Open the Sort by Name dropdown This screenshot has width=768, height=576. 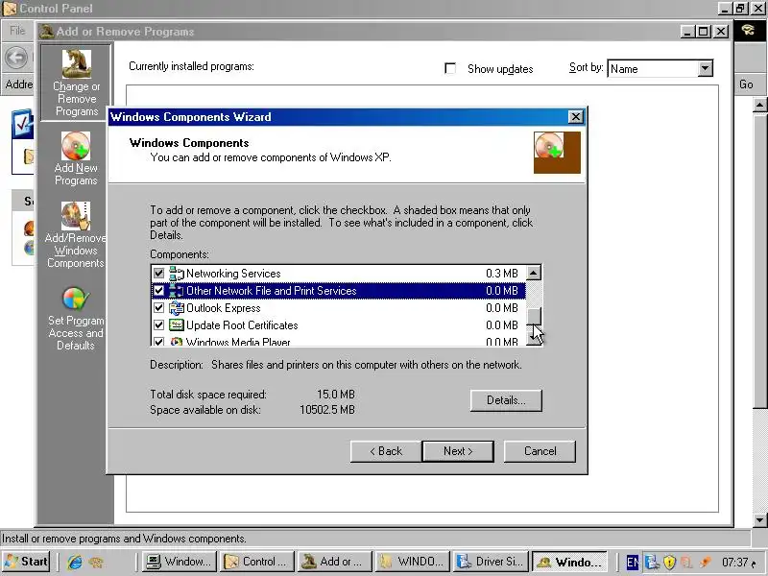(705, 68)
